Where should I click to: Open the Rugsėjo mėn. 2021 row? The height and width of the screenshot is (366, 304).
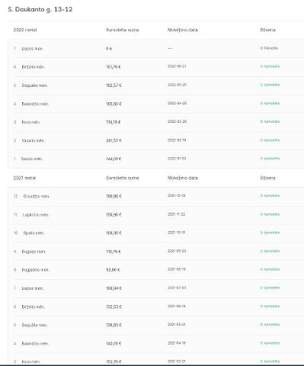(156, 252)
